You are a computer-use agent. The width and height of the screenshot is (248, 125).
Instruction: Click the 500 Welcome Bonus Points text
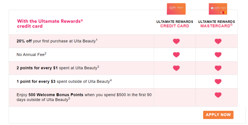(x=56, y=95)
